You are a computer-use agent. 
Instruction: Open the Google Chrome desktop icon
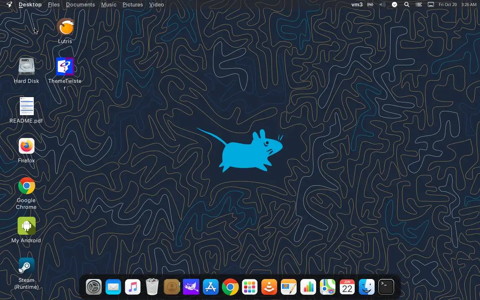click(x=26, y=186)
